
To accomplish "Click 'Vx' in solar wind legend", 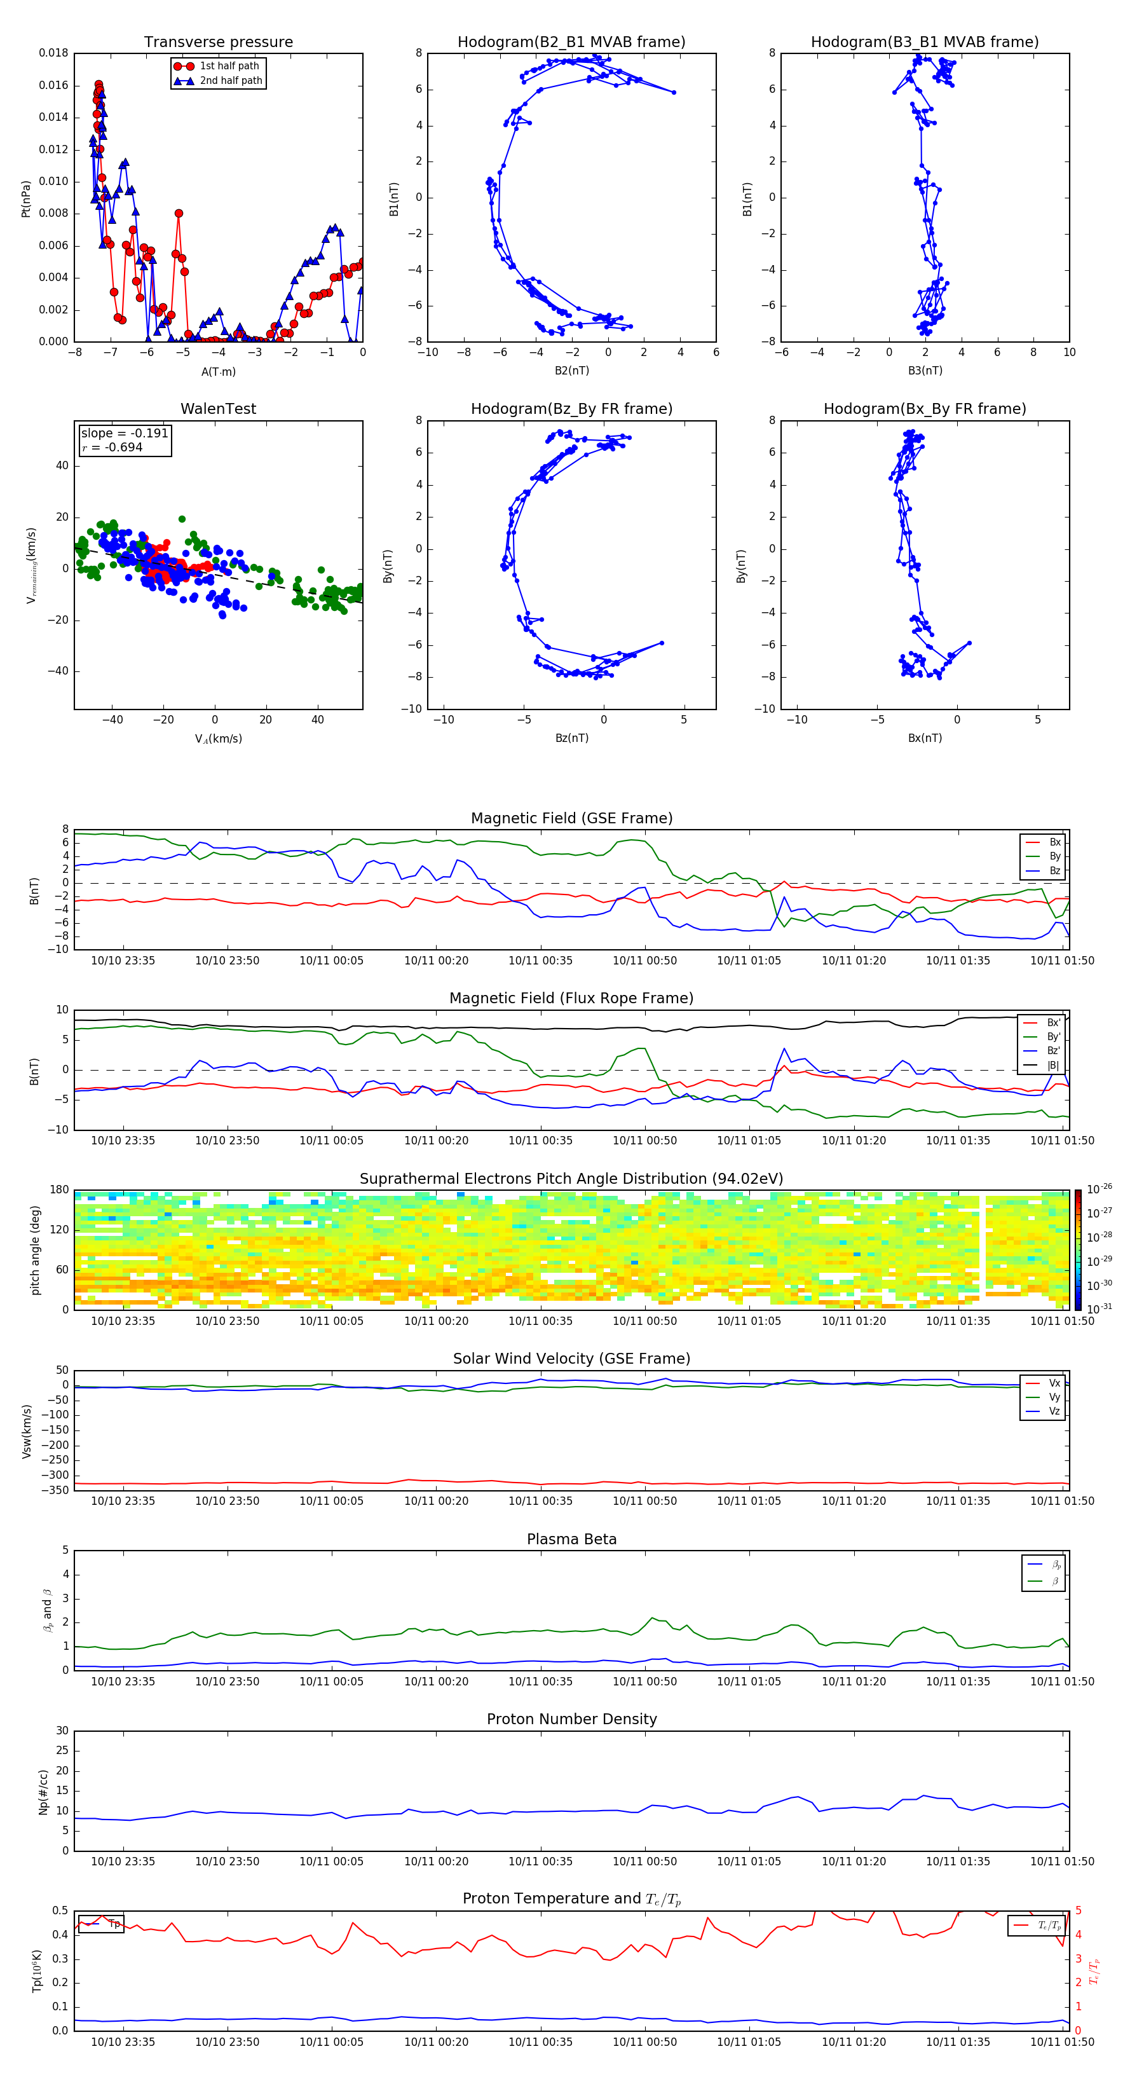I will point(1054,1383).
